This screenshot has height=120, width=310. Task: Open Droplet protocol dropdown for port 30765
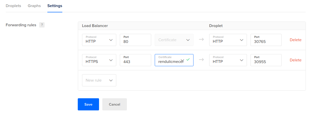(x=228, y=40)
